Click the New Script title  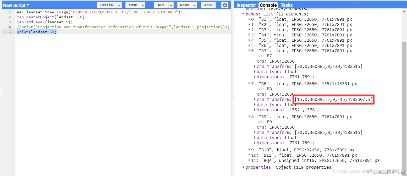click(16, 5)
